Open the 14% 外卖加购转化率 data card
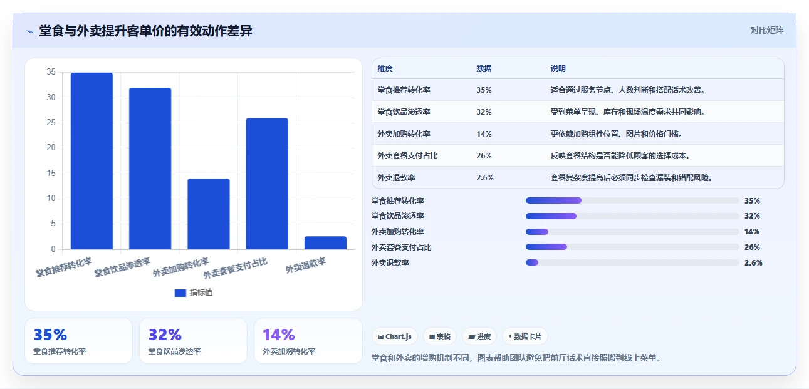Screen dimensions: 809x389 pos(308,341)
